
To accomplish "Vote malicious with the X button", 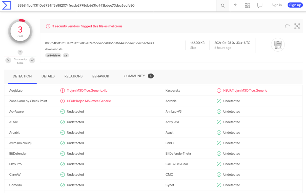I will pos(8,60).
